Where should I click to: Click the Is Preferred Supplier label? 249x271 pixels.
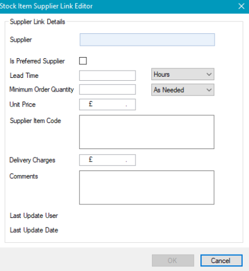tap(37, 61)
